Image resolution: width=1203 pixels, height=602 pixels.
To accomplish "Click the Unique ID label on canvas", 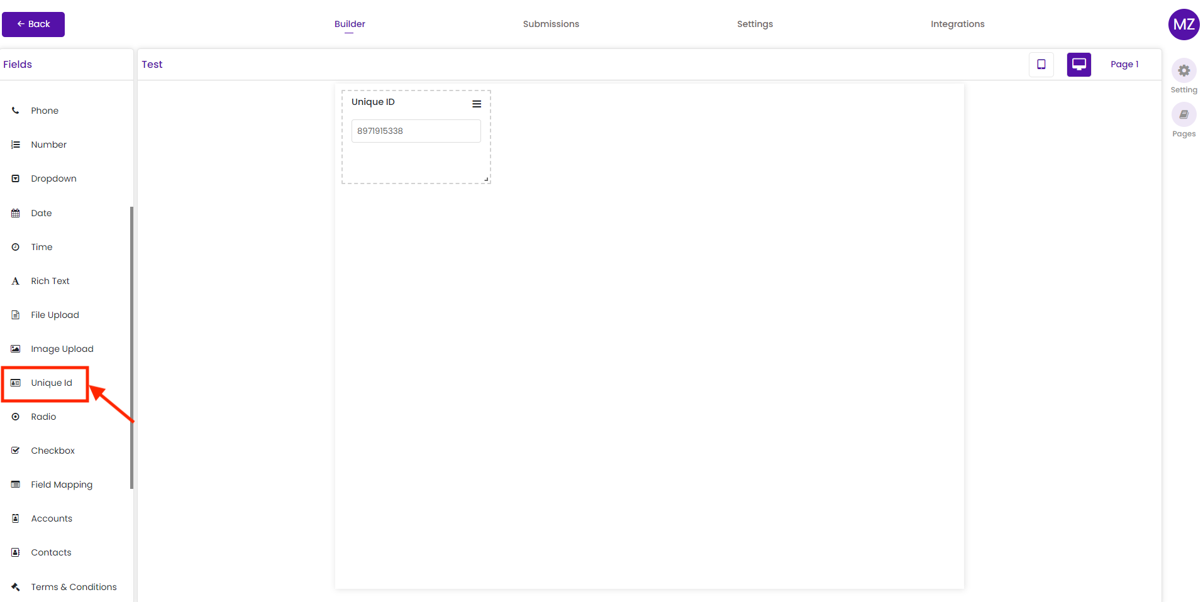I will 373,102.
